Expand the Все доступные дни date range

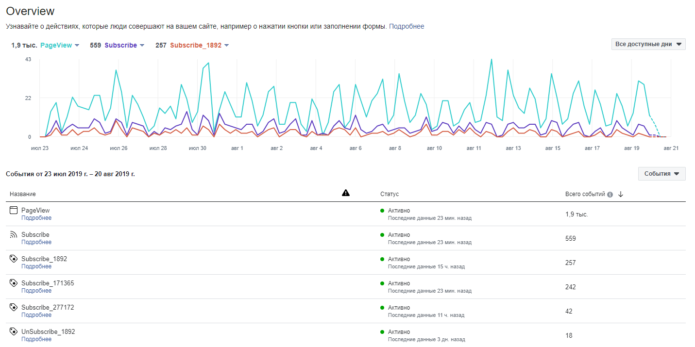pos(648,44)
